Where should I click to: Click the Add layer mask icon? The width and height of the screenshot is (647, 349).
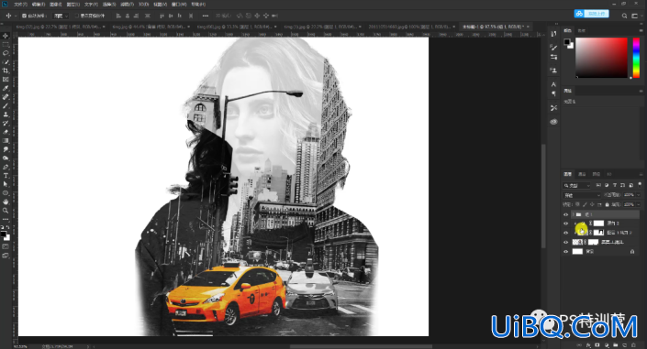coord(597,345)
